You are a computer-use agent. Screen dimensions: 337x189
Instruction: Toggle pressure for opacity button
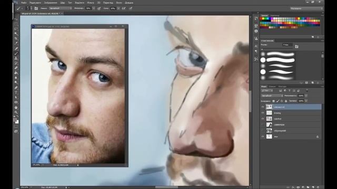(x=99, y=8)
